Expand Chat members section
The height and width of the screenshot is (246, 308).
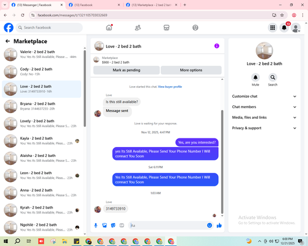264,107
